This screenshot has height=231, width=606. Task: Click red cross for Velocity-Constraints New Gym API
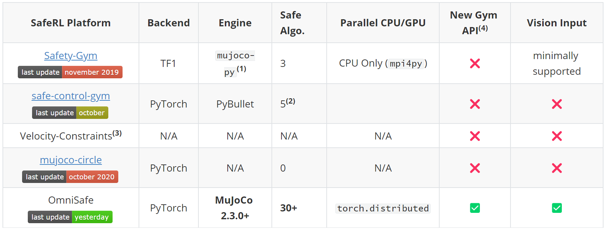coord(475,136)
